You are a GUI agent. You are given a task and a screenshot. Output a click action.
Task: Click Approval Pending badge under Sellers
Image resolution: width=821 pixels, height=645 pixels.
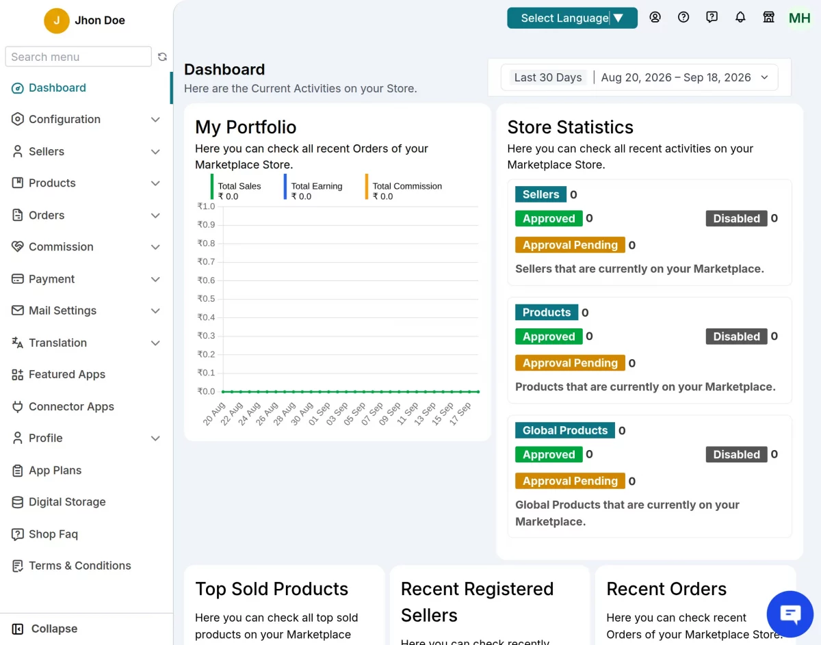click(x=570, y=245)
